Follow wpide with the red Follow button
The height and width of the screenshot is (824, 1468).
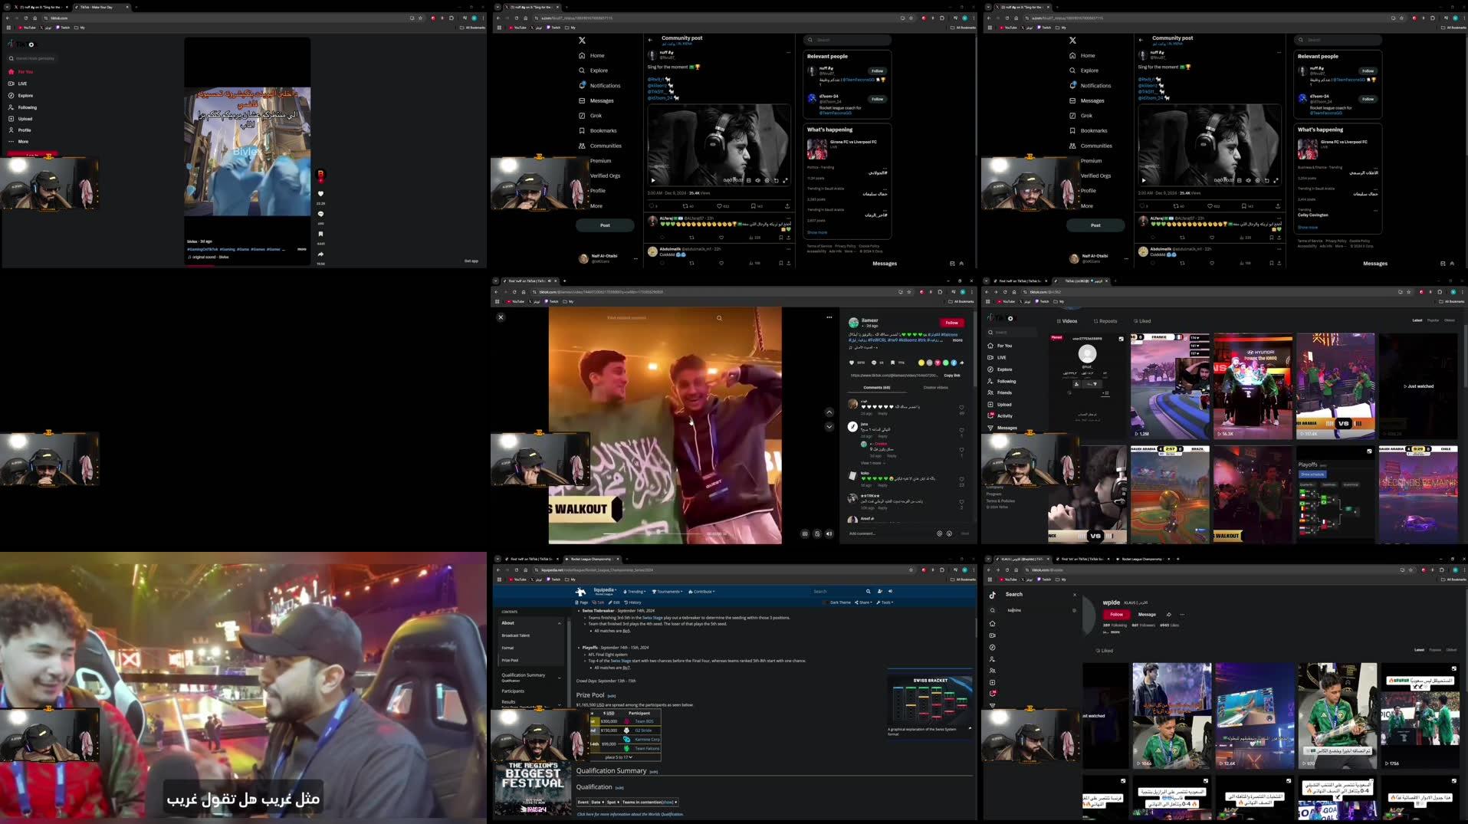point(1116,615)
